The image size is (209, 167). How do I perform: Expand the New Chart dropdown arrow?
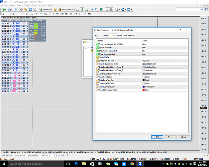6,10
